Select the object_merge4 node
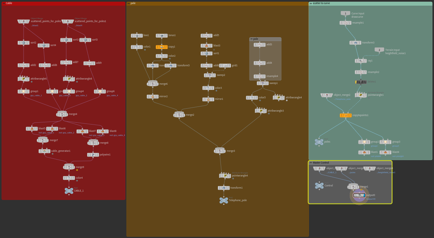Viewport: 434px width, 238px height. click(x=370, y=168)
